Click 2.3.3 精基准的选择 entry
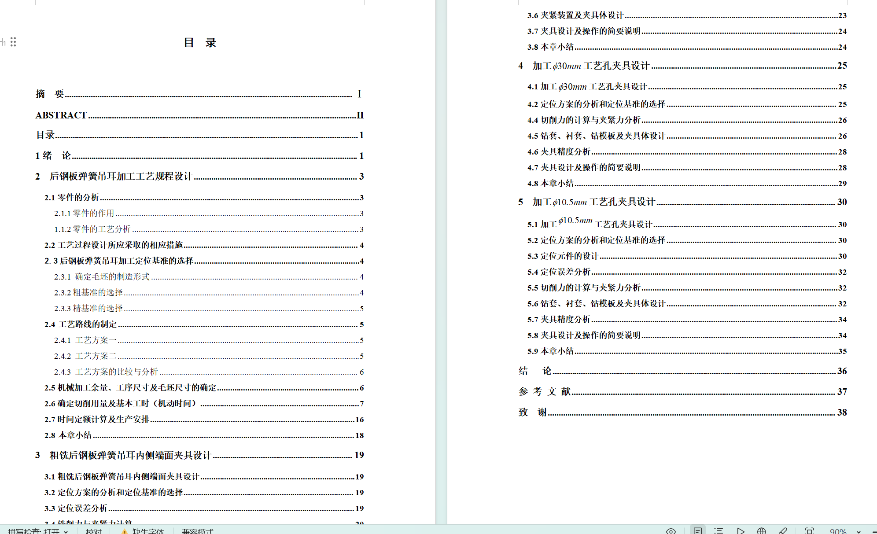Viewport: 877px width, 534px height. point(209,308)
